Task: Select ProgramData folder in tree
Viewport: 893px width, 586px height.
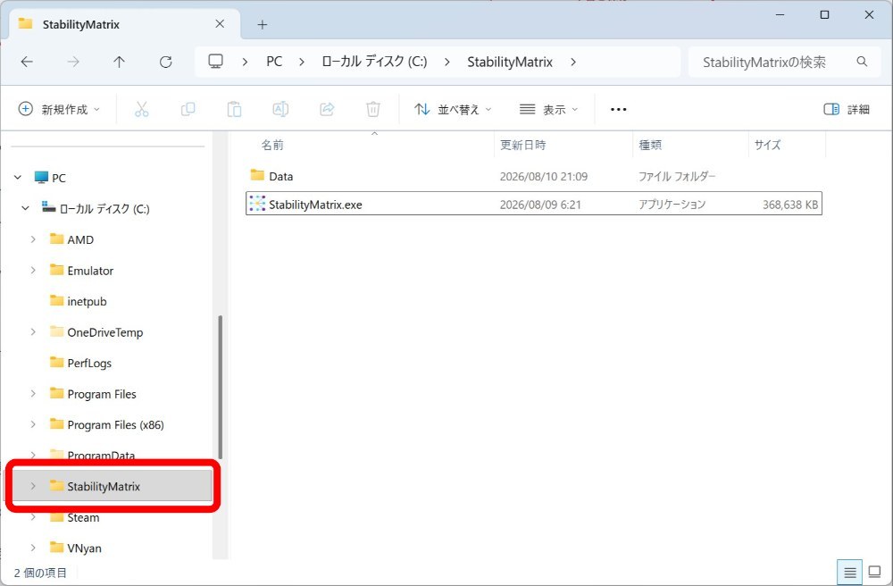Action: click(x=101, y=456)
